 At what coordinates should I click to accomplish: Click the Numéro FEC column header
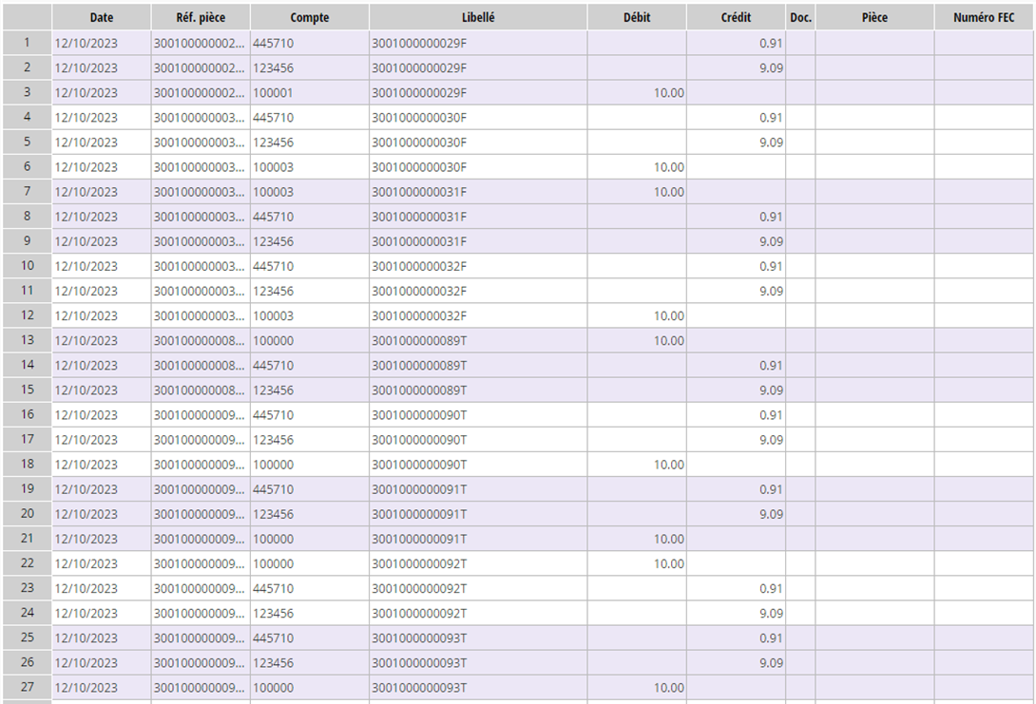984,17
